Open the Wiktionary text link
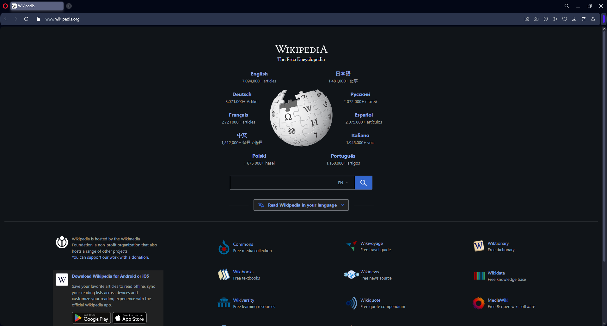Image resolution: width=607 pixels, height=326 pixels. tap(498, 243)
